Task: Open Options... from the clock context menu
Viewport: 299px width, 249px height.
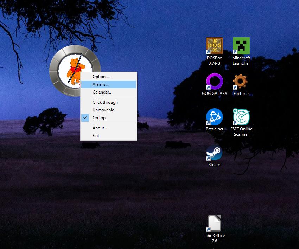Action: [109, 77]
